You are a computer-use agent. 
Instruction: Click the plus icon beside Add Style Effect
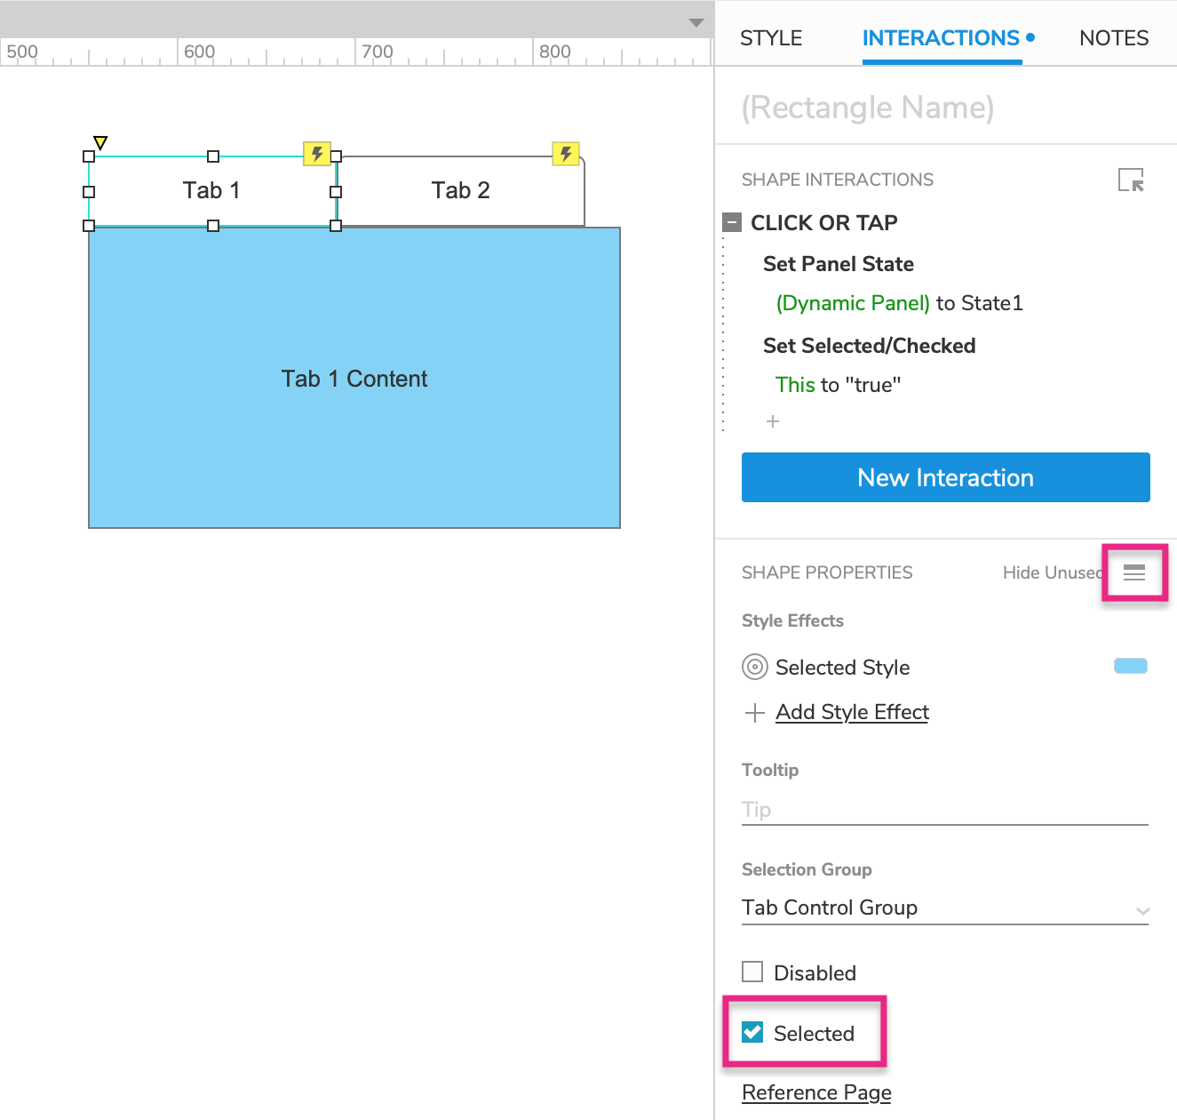click(754, 713)
